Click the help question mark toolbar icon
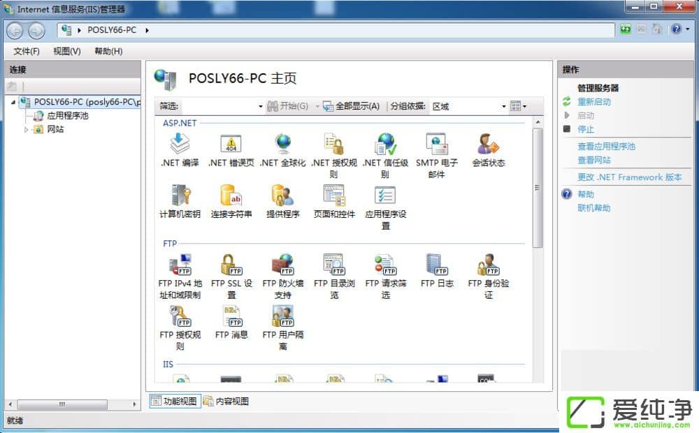This screenshot has height=433, width=699. [676, 29]
